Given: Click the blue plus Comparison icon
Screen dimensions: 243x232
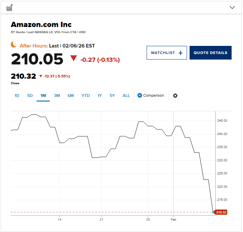Looking at the screenshot, I should [x=140, y=95].
